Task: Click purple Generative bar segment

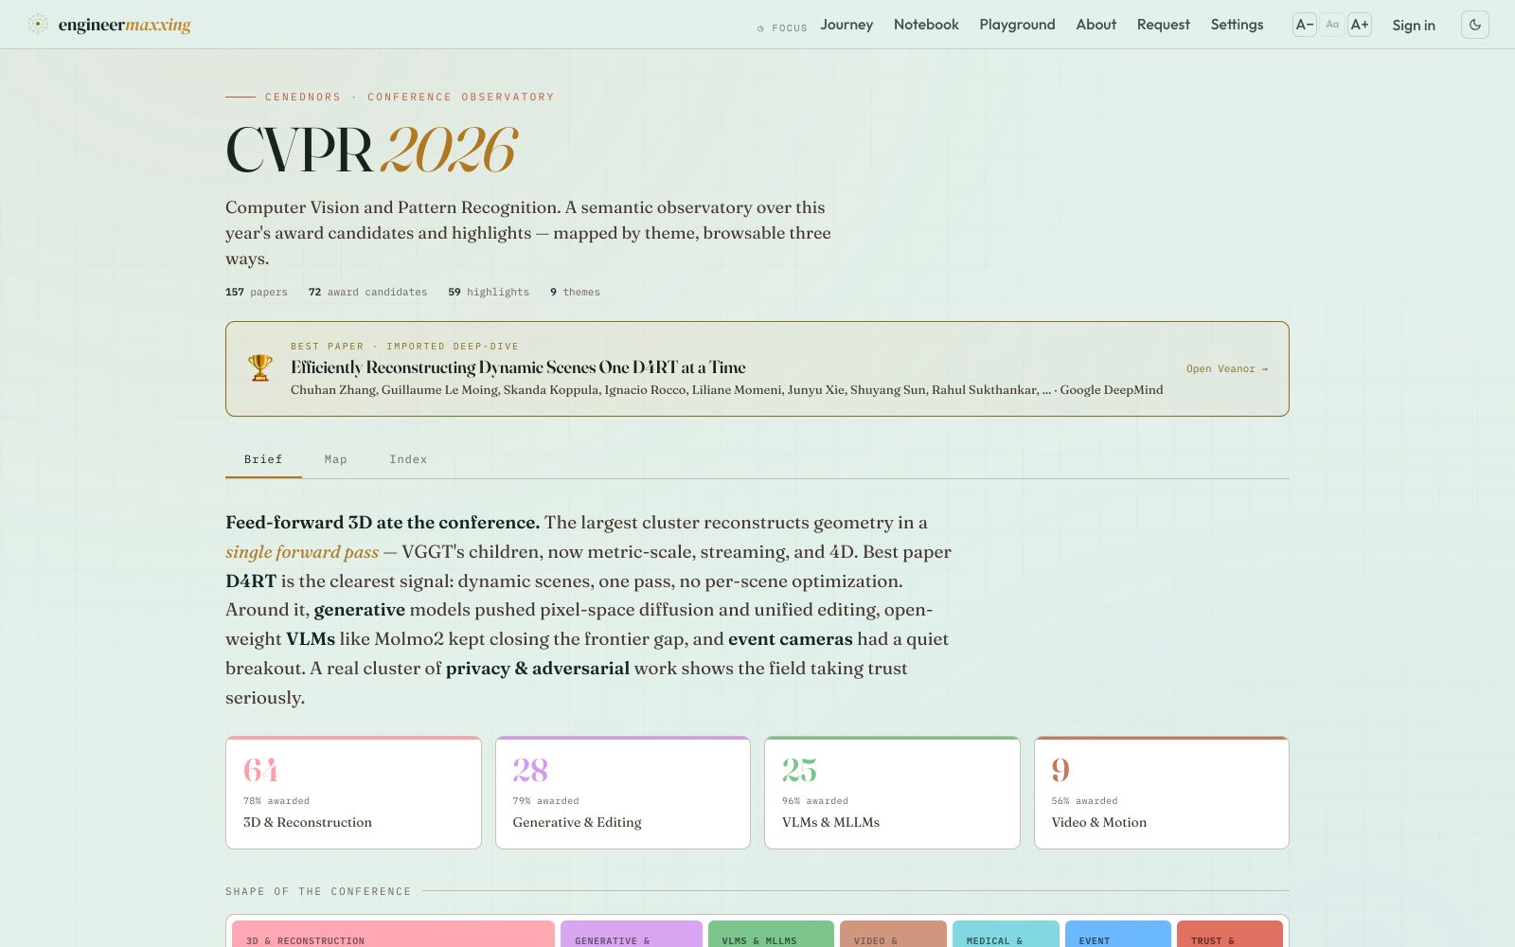Action: pos(632,934)
